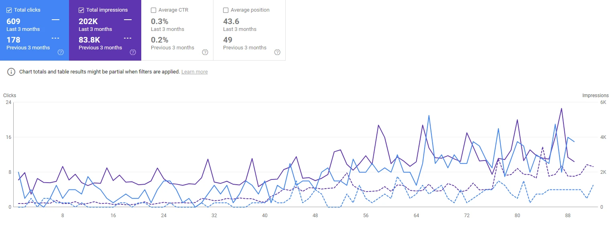Select the Total impressions metric card label
Viewport: 612px width, 226px height.
(107, 10)
